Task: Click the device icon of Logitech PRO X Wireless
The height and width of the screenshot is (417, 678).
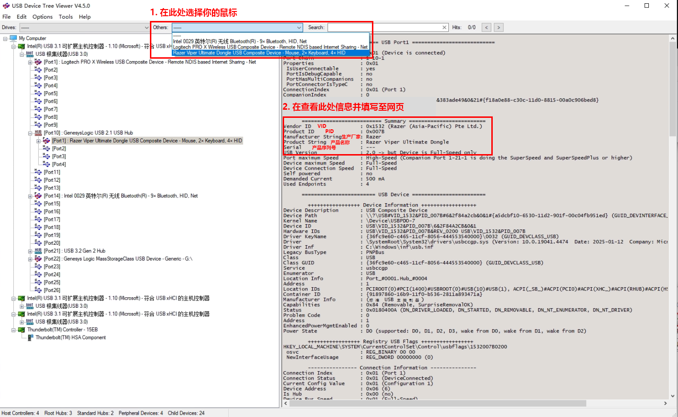Action: (38, 62)
